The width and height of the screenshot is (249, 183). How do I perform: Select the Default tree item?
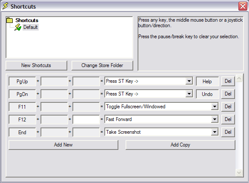coord(31,27)
